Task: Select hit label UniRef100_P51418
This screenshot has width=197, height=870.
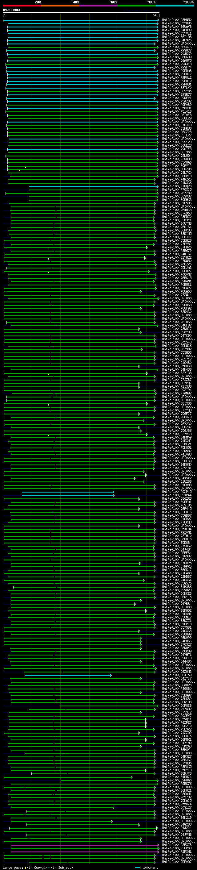Action: [177, 112]
